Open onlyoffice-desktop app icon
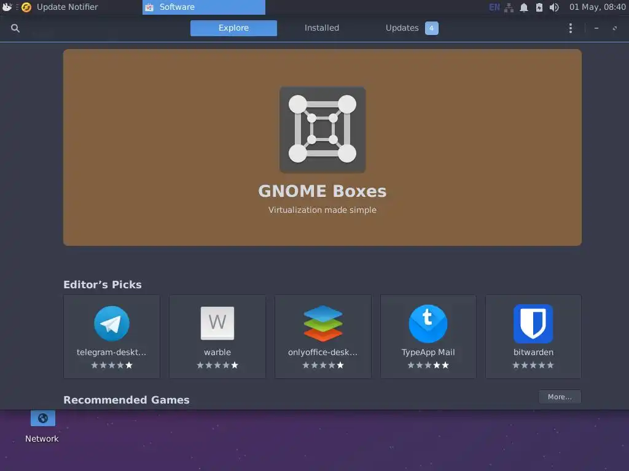629x471 pixels. [323, 324]
